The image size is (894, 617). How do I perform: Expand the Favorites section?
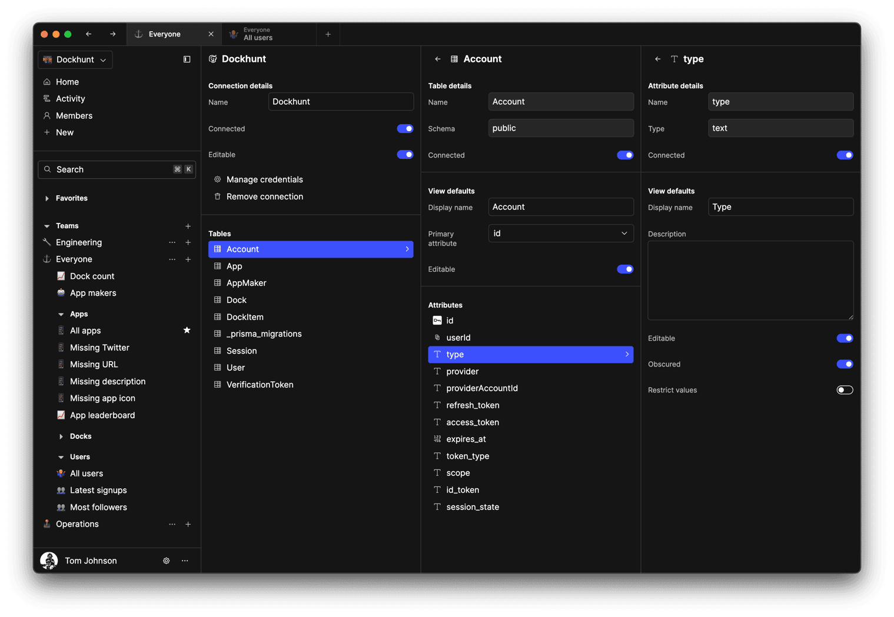47,198
